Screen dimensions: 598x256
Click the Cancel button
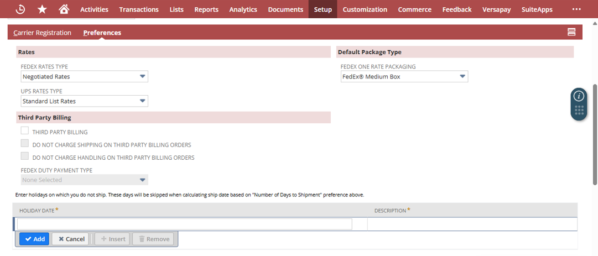(x=71, y=239)
